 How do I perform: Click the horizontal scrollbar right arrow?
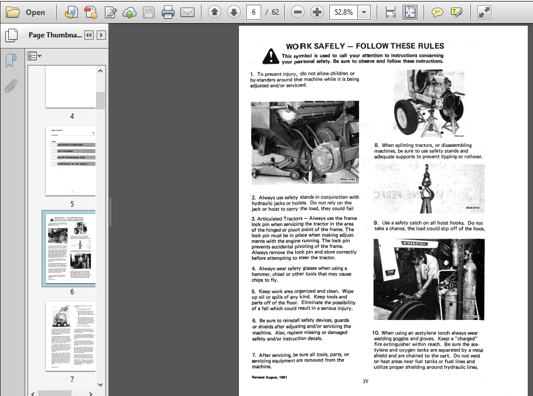(90, 394)
